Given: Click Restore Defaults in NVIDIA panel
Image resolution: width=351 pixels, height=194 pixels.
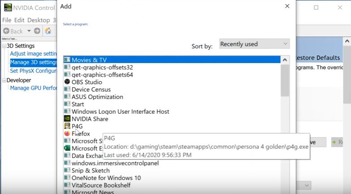Looking at the screenshot, I should tap(318, 58).
